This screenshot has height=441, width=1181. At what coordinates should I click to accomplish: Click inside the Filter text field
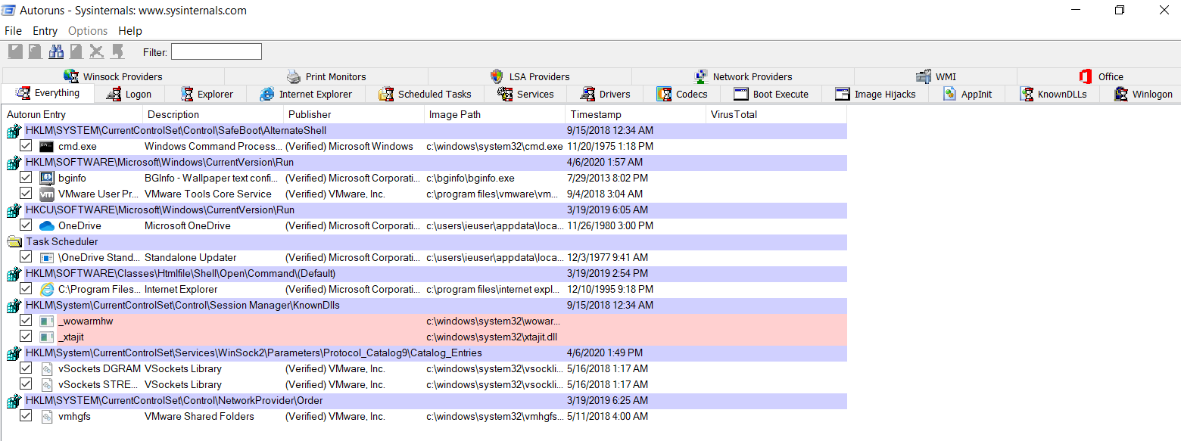[x=217, y=51]
